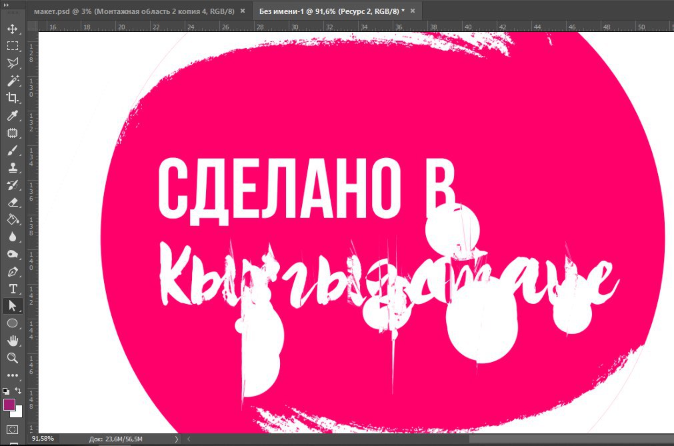Select the Brush tool
The height and width of the screenshot is (446, 674).
13,151
